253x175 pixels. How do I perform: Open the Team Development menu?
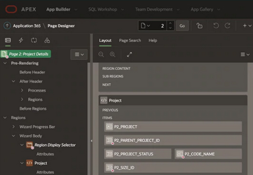pos(154,9)
